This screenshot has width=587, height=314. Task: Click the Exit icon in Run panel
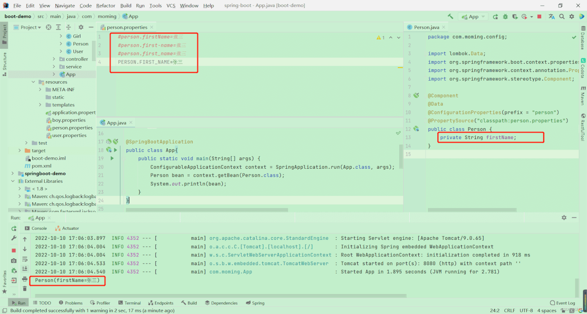click(14, 280)
